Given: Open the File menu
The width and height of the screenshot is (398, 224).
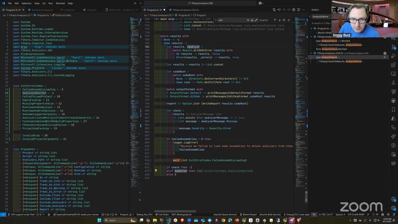Looking at the screenshot, I should click(10, 3).
